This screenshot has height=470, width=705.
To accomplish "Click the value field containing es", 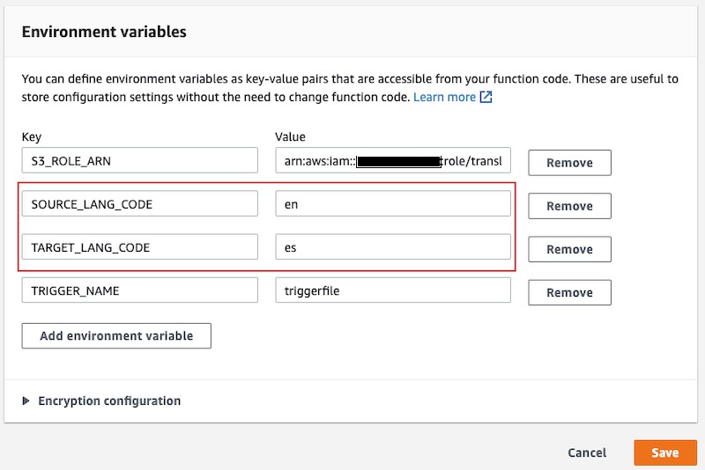I will 393,246.
